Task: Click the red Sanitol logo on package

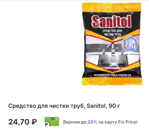Action: 112,21
